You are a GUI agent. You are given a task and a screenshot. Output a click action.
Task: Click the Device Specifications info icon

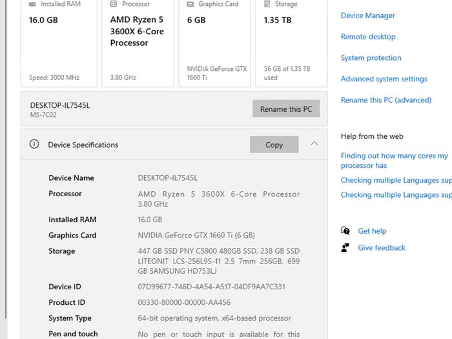34,144
